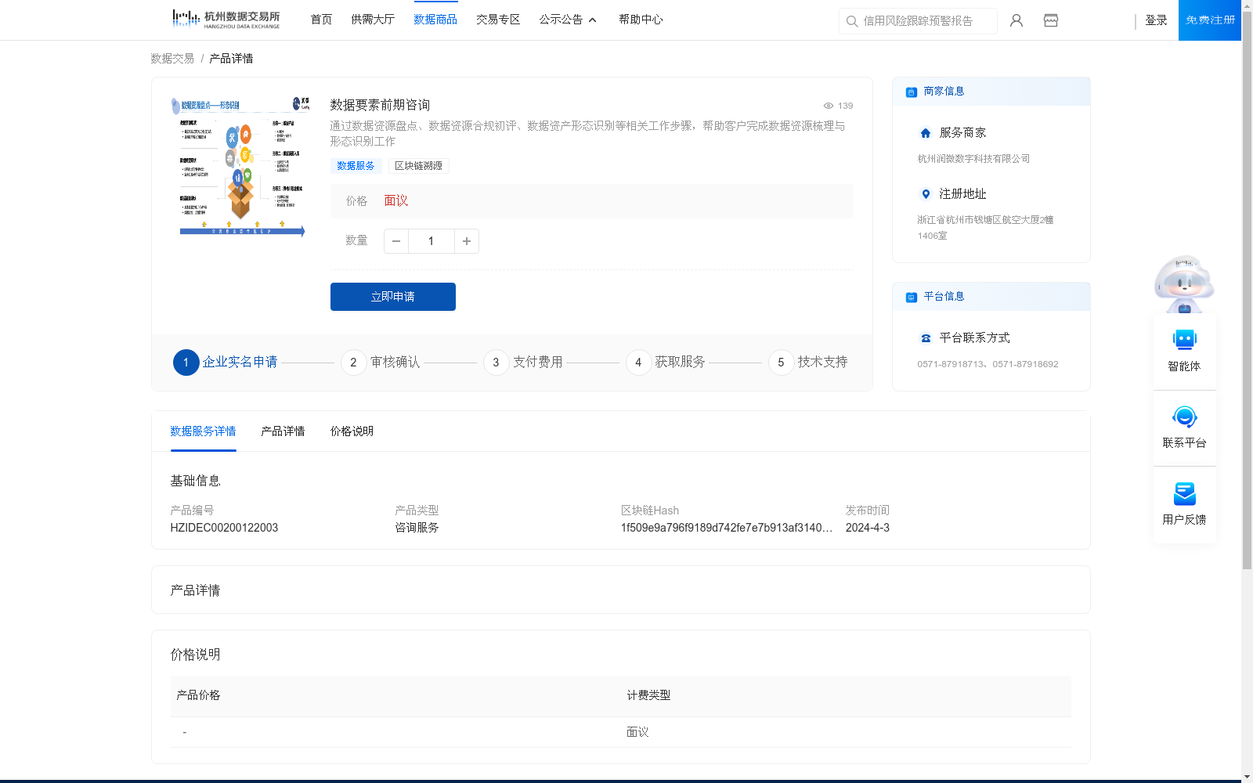Click step 1 企业实名申请
The height and width of the screenshot is (783, 1253).
tap(226, 363)
